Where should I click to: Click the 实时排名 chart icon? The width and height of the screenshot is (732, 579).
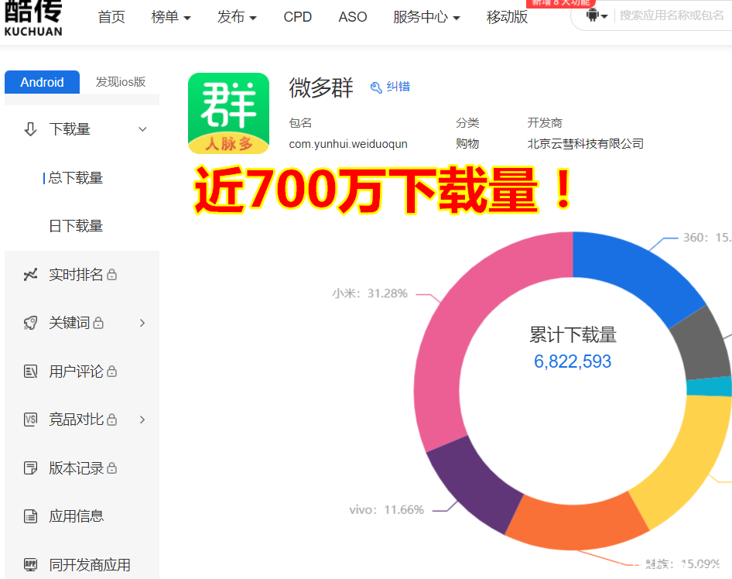[30, 275]
